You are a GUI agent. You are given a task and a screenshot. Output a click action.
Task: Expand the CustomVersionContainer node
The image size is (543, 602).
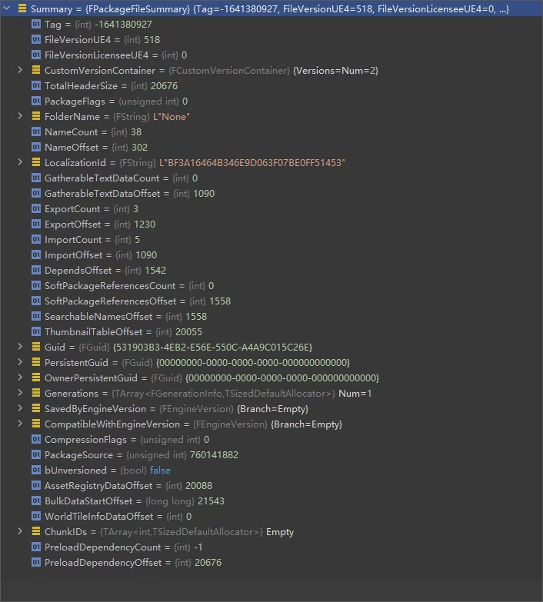21,71
